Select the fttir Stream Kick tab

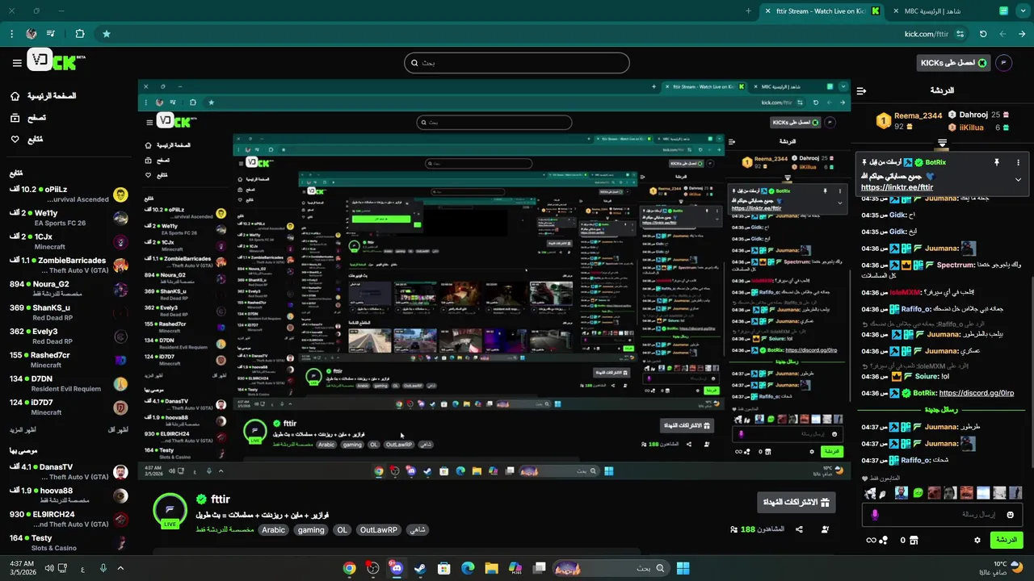(822, 11)
